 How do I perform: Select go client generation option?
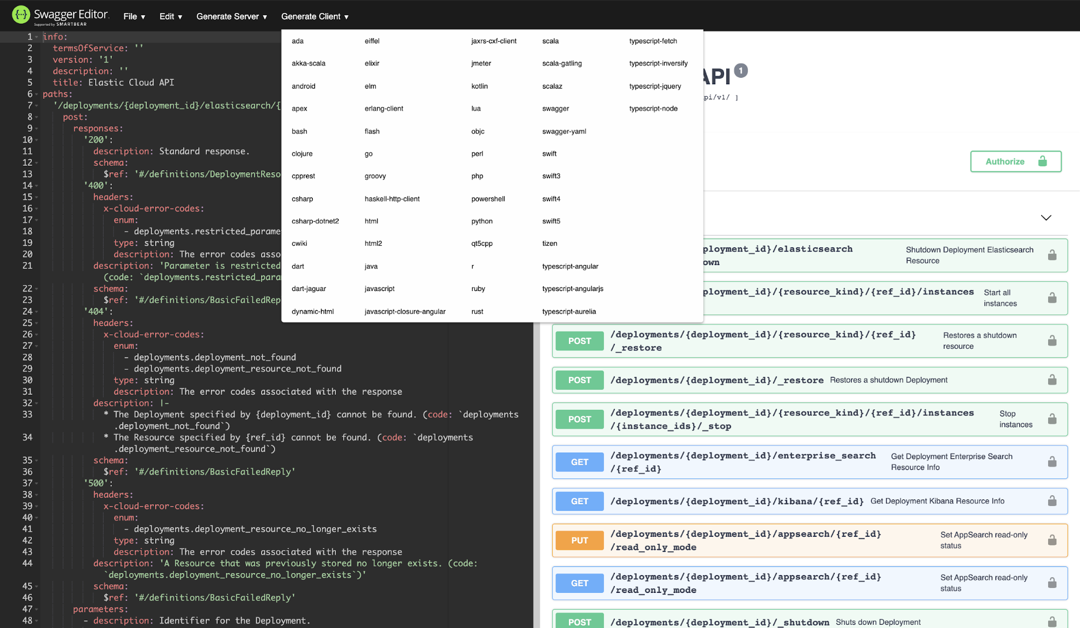point(368,153)
